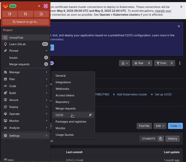Click the Secure shield icon

5,100
